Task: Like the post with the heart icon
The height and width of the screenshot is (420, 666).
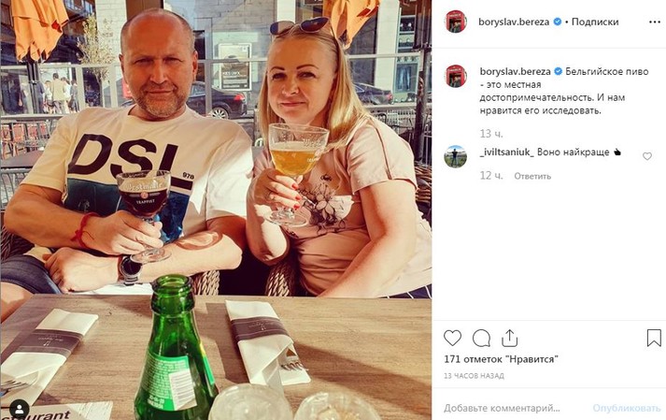Action: (452, 339)
